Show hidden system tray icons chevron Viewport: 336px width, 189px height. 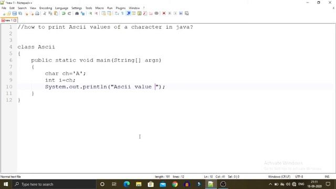point(270,184)
